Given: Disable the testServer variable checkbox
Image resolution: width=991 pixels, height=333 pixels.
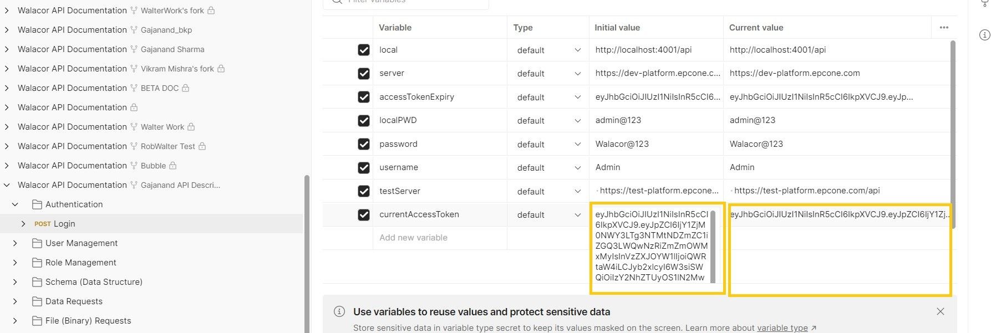Looking at the screenshot, I should [363, 191].
